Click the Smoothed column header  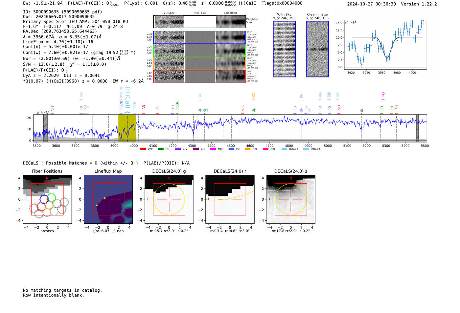(x=230, y=13)
